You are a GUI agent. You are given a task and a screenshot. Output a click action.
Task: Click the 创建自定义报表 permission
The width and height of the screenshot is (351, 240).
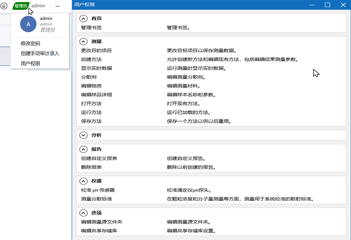click(x=99, y=158)
